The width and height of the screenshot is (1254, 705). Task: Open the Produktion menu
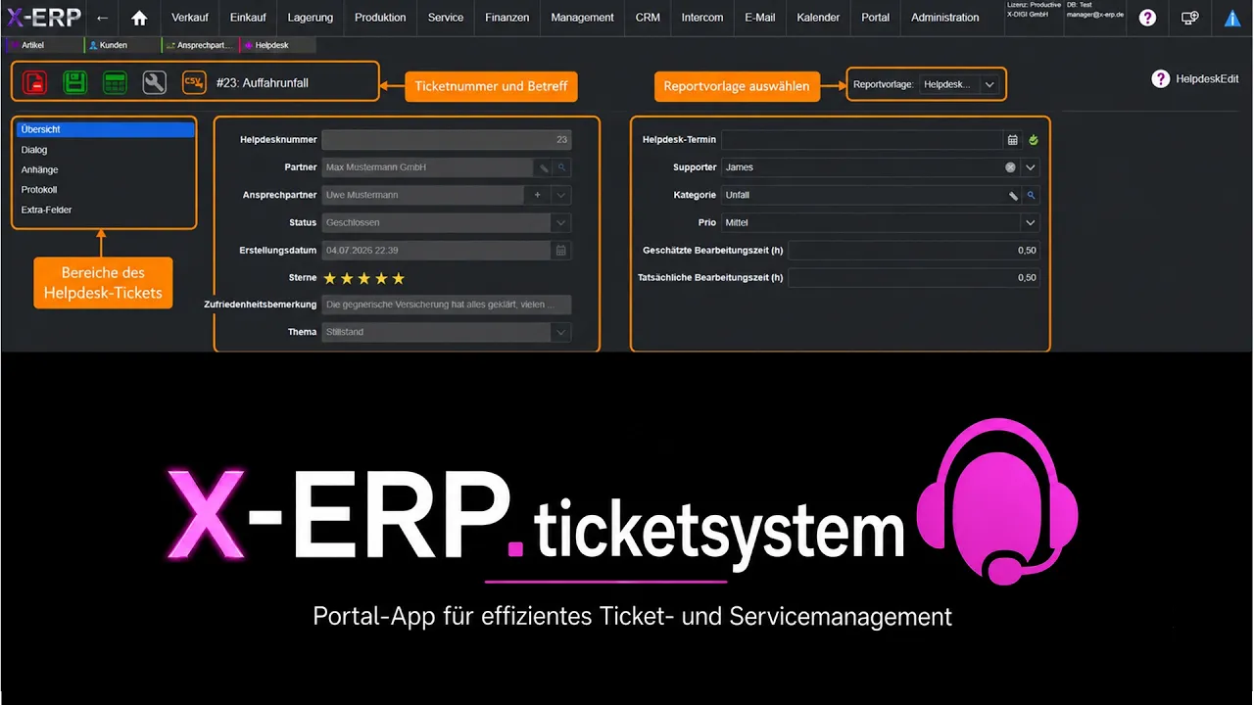(x=380, y=18)
